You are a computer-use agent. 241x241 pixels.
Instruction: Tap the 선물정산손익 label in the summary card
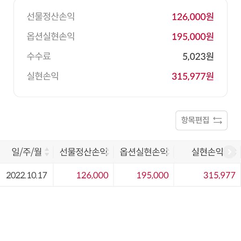(51, 17)
